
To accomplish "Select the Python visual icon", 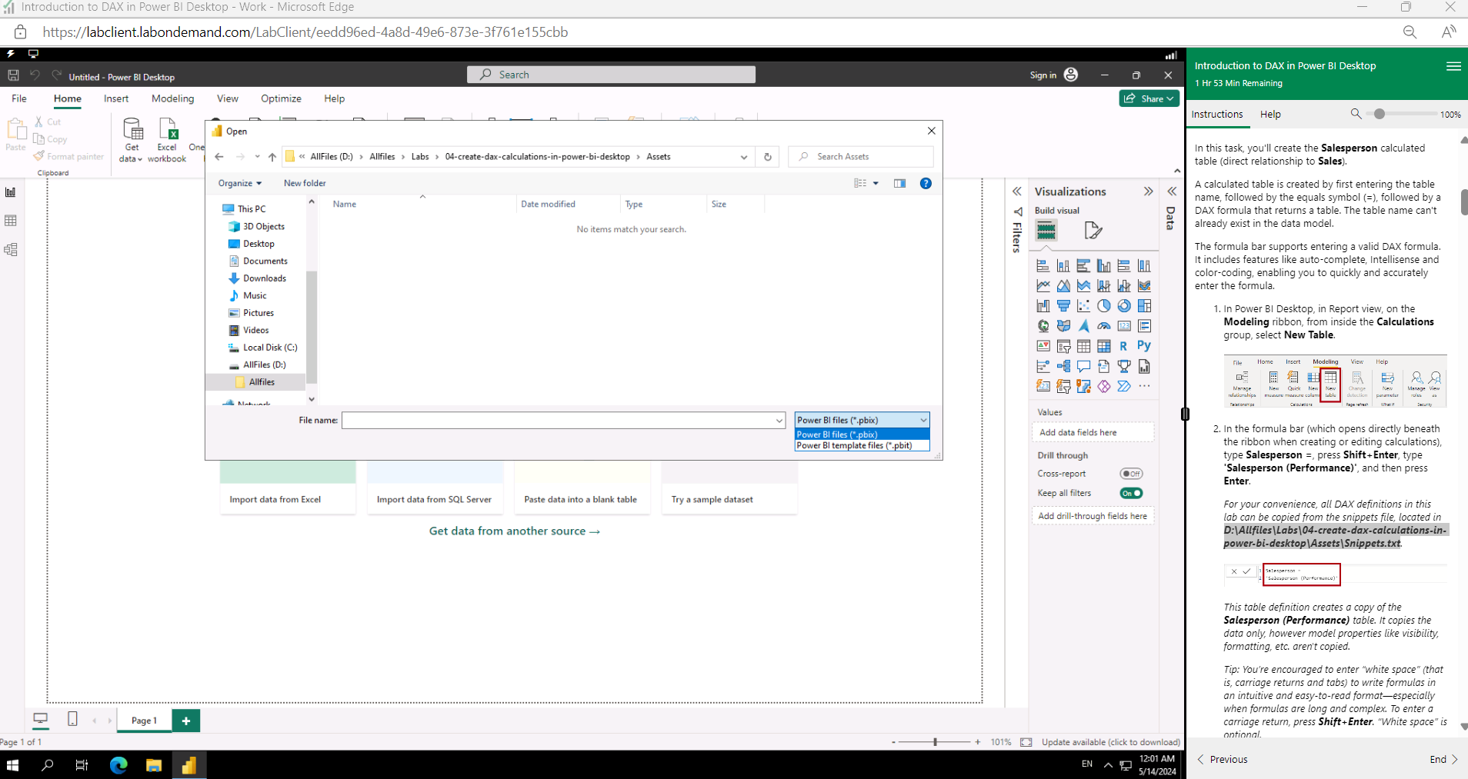I will 1145,346.
